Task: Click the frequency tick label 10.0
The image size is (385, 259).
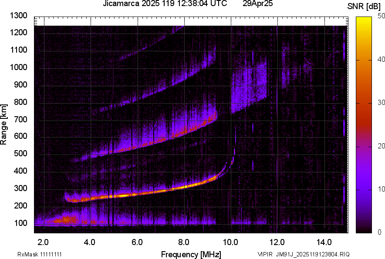Action: pos(230,242)
